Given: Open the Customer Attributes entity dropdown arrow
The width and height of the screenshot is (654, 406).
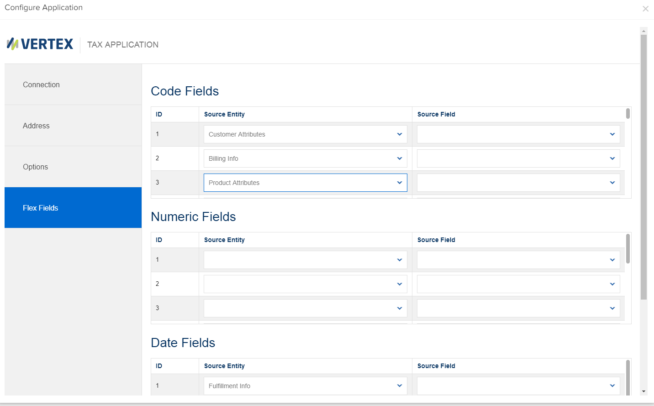Looking at the screenshot, I should (x=399, y=134).
